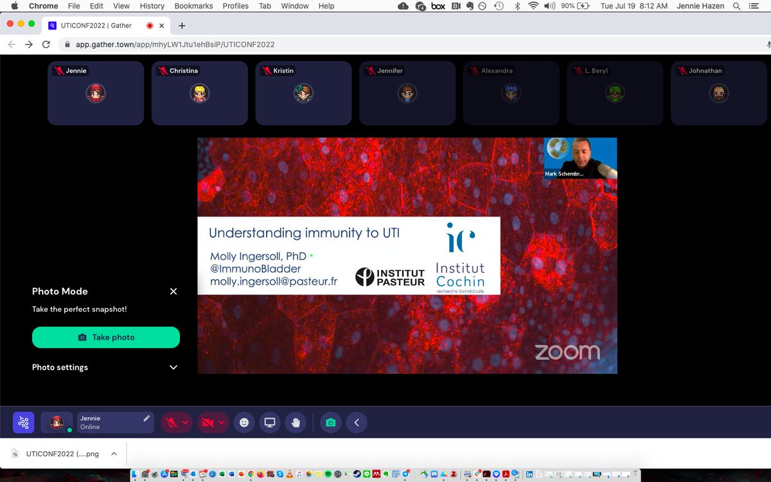771x482 pixels.
Task: Click the Bluetooth menu bar icon
Action: [x=517, y=6]
